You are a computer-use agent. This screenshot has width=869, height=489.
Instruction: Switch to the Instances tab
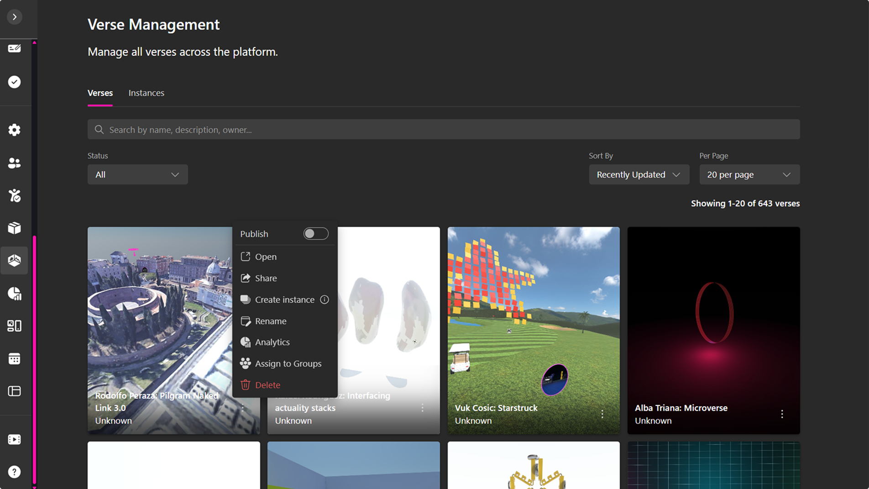146,93
